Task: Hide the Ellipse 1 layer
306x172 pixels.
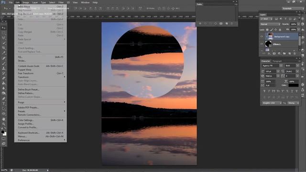Action: [x=262, y=44]
